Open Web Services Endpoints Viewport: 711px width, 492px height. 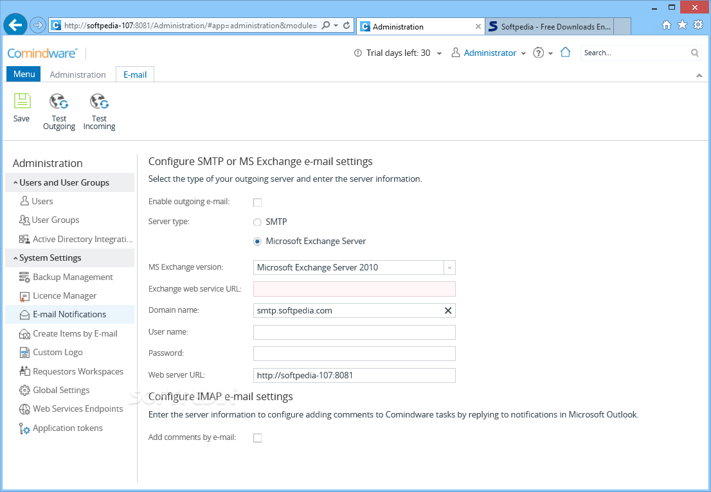71,409
